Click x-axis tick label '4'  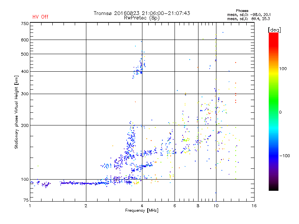pos(142,206)
